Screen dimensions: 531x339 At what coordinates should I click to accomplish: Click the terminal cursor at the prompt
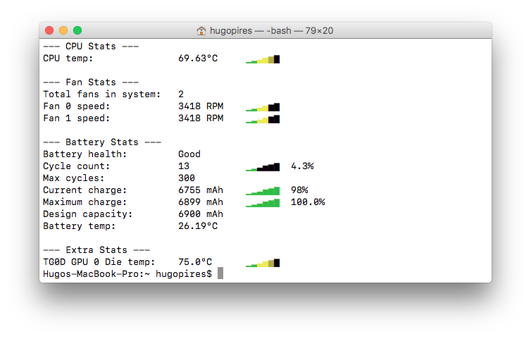(x=220, y=273)
